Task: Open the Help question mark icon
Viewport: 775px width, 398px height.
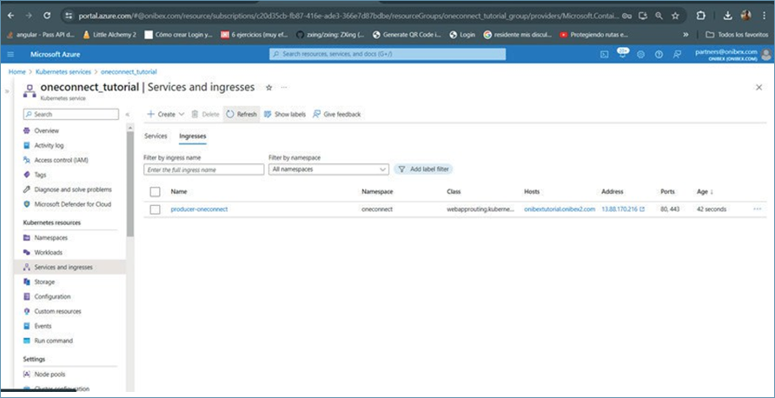Action: click(659, 55)
